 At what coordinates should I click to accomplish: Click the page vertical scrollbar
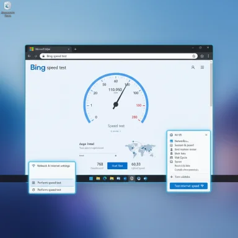point(211,85)
